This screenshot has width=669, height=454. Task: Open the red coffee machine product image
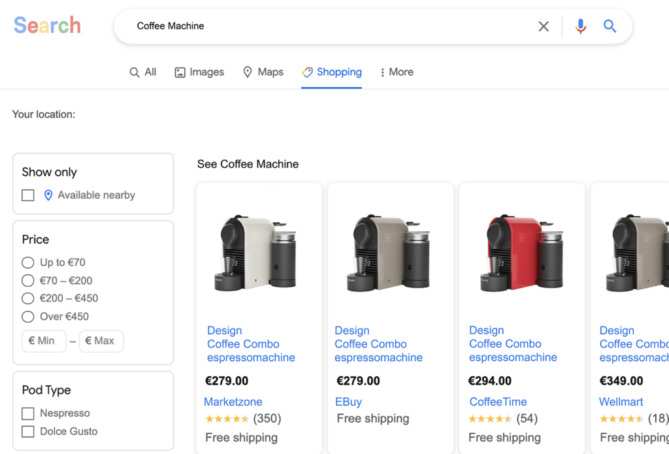point(522,253)
